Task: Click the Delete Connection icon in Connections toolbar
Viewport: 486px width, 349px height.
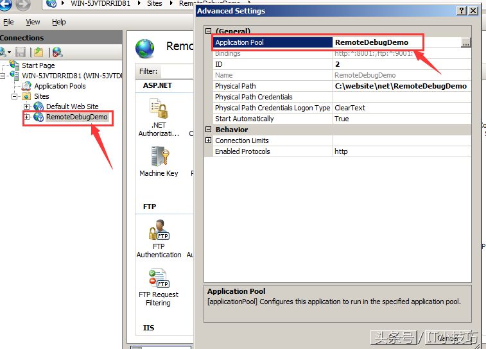Action: coord(57,52)
